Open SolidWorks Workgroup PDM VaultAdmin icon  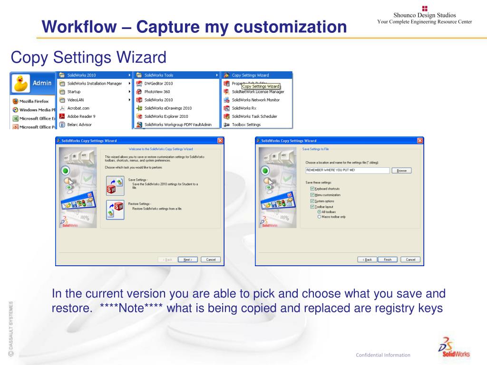pos(139,125)
